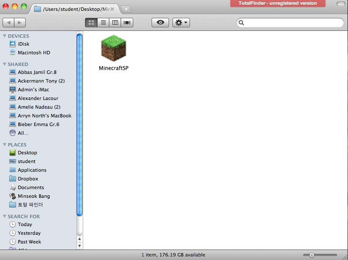Click inside the search field
The image size is (348, 260).
pos(291,23)
